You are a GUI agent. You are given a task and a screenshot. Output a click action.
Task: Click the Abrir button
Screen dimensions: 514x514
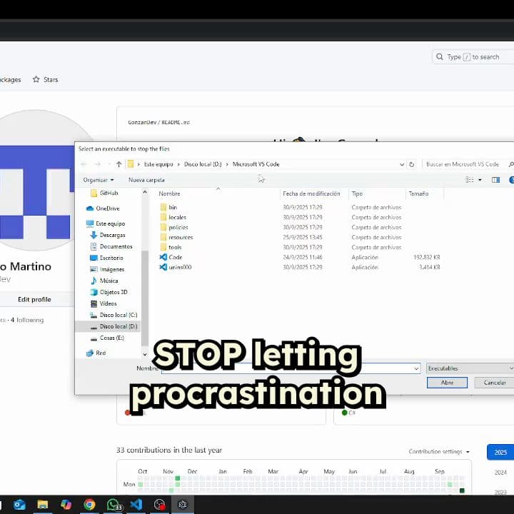(x=447, y=383)
